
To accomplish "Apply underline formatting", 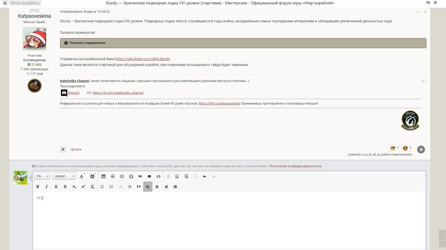I will tap(56, 187).
